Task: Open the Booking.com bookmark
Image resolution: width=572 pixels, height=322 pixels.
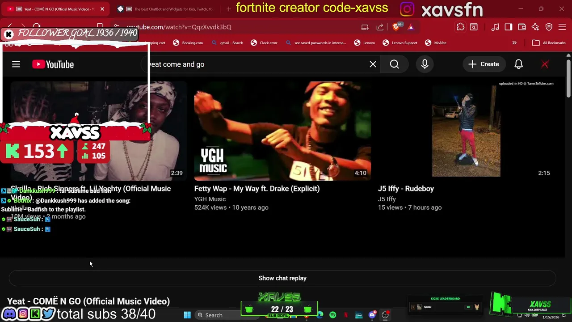Action: (x=188, y=43)
